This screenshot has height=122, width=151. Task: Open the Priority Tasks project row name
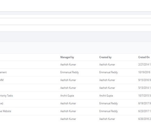(6, 96)
